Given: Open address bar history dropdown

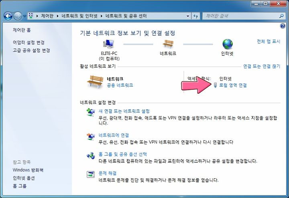Looking at the screenshot, I should click(187, 16).
